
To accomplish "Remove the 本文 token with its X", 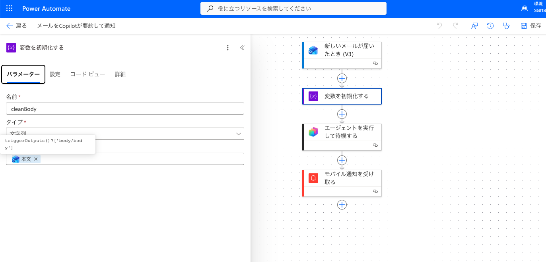I will point(36,159).
